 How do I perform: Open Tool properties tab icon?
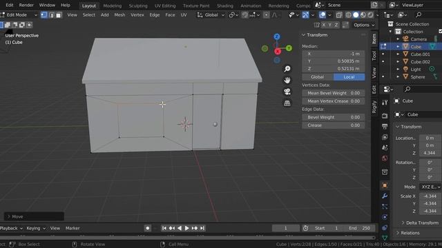point(385,103)
